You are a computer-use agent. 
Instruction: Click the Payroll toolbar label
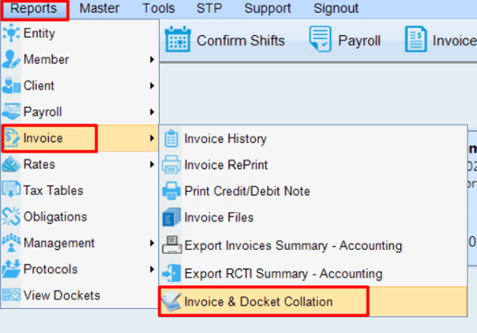[x=360, y=41]
